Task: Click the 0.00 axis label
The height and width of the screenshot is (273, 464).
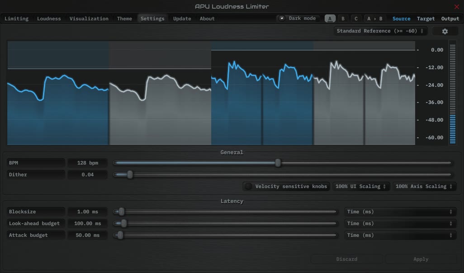Action: click(x=437, y=50)
